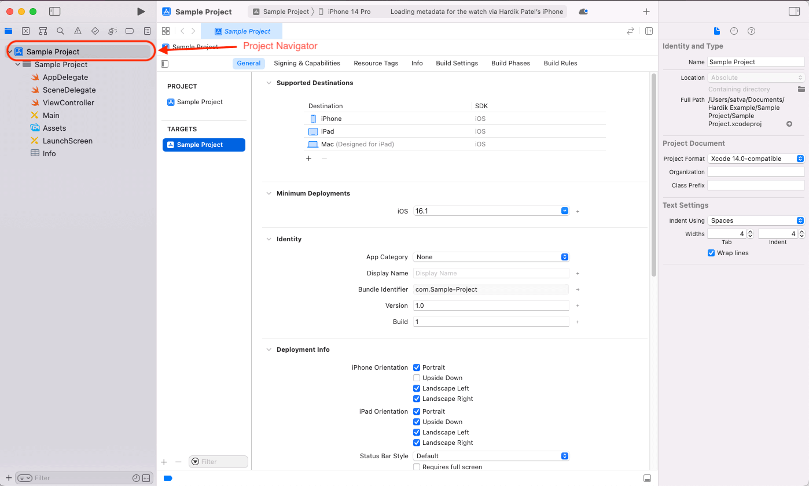The image size is (809, 486).
Task: Open the Issue navigator warning icon
Action: 78,31
